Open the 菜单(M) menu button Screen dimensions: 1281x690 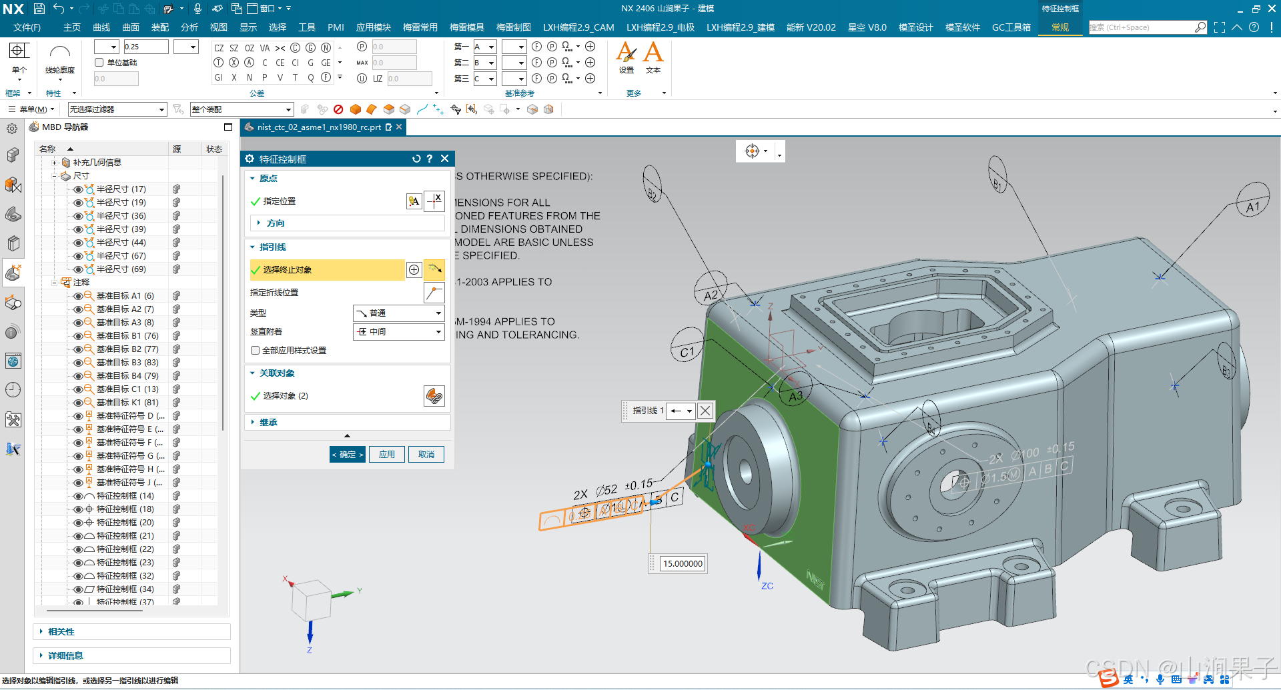[x=30, y=109]
